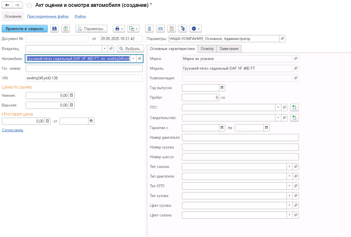Click the document structure tree icon

coord(182,29)
